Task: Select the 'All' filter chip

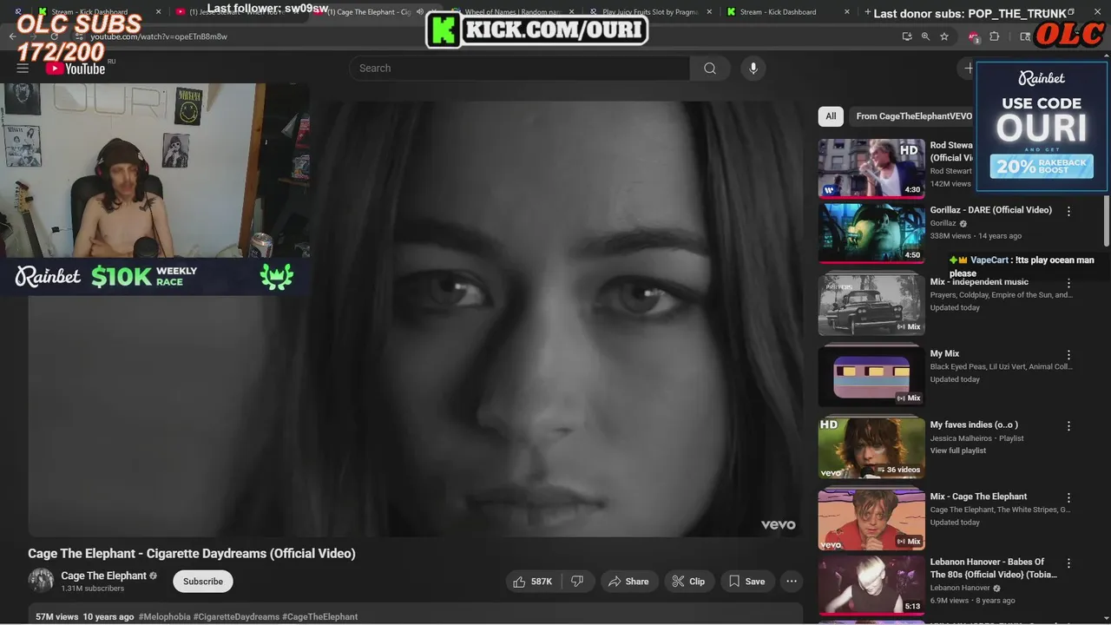Action: [x=831, y=116]
